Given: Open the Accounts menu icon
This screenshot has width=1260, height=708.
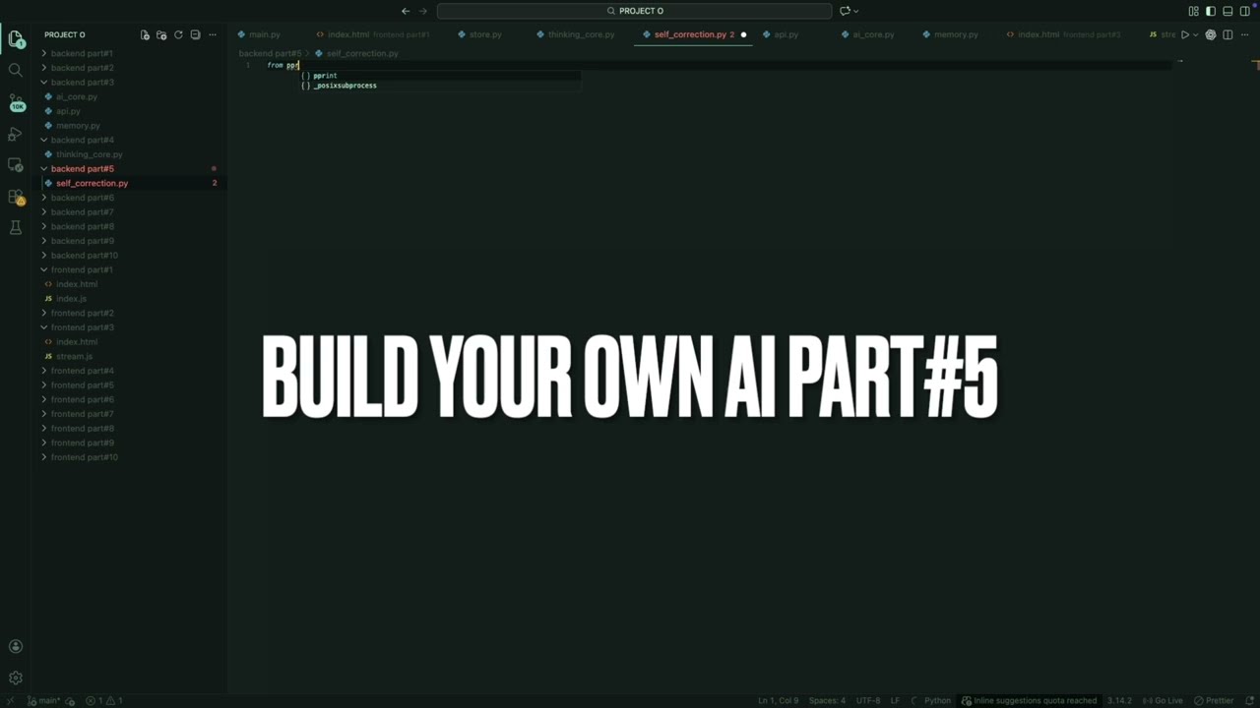Looking at the screenshot, I should (x=16, y=646).
